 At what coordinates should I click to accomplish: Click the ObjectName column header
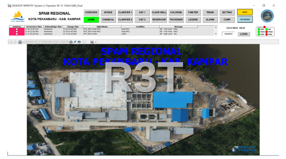102,27
